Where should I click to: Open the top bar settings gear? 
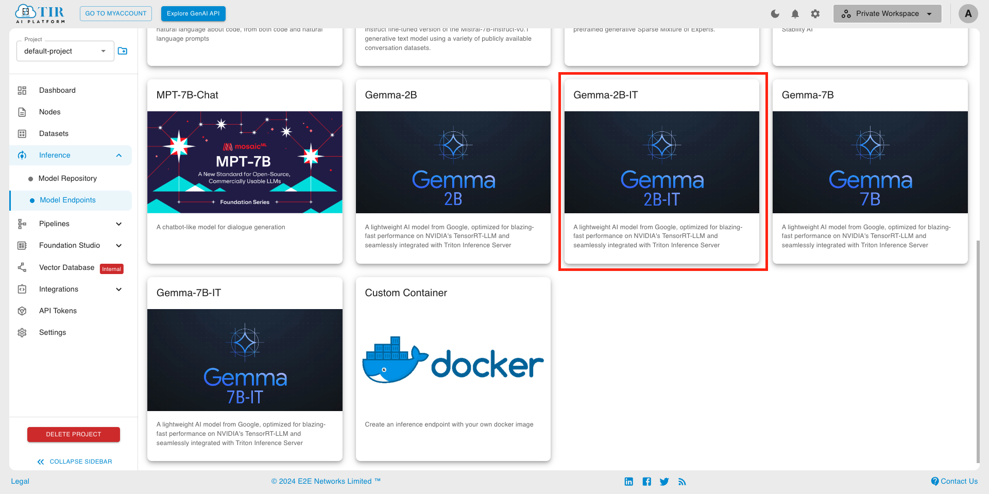pos(815,14)
